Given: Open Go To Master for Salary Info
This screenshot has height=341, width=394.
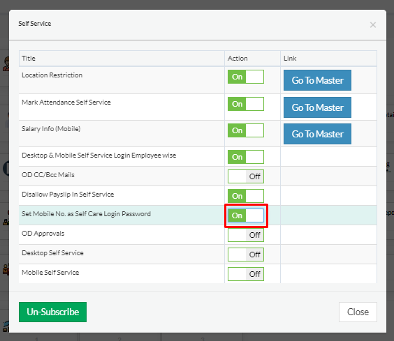Looking at the screenshot, I should coord(317,134).
